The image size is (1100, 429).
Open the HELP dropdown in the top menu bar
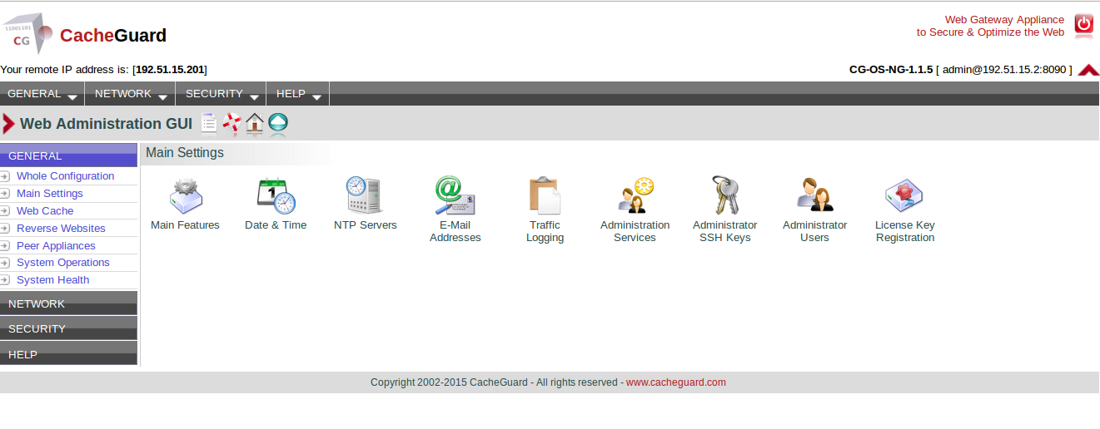[298, 94]
